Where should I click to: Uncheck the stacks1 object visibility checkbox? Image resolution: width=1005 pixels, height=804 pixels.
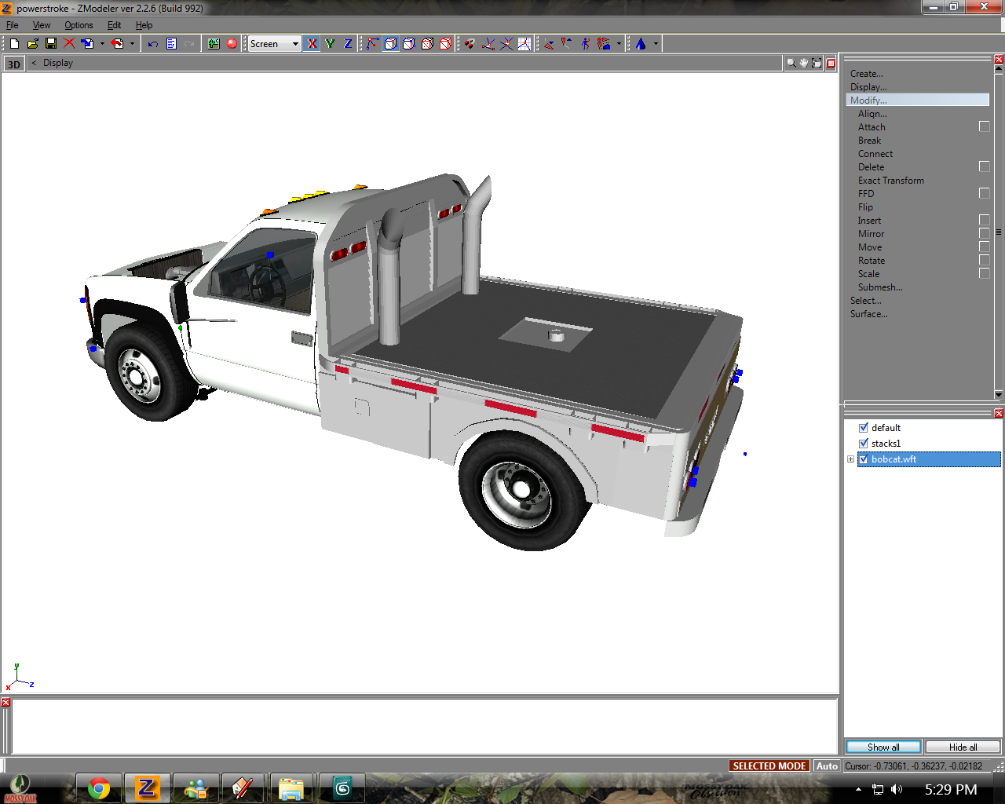click(x=864, y=444)
